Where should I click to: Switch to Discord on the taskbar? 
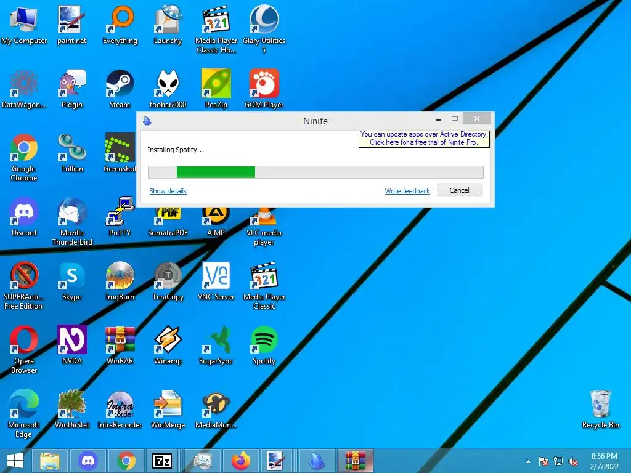coord(88,461)
